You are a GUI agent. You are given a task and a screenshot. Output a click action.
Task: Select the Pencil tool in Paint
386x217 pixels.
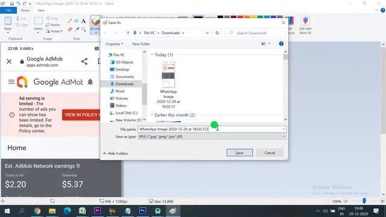click(x=70, y=21)
